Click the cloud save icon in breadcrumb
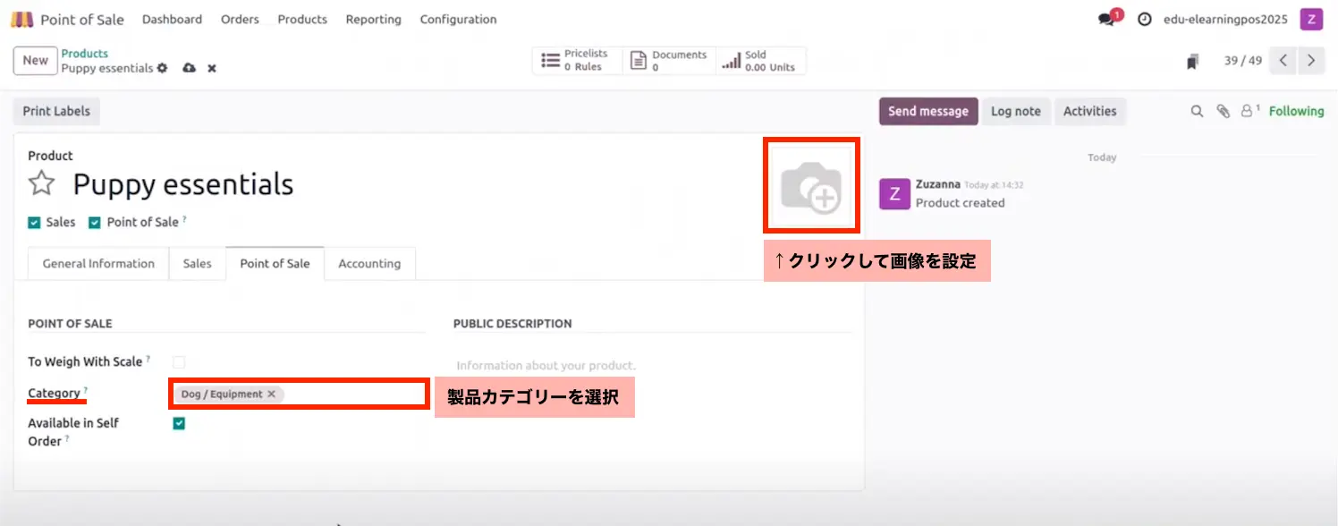 click(189, 69)
